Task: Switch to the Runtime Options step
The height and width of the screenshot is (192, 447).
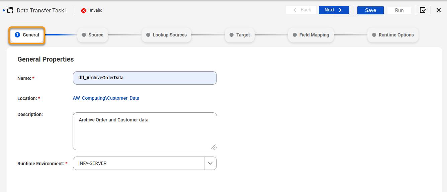Action: [x=393, y=35]
